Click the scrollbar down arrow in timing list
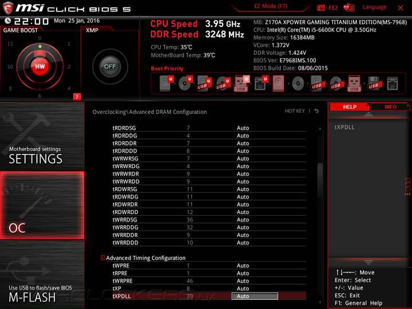The image size is (412, 309). [x=320, y=303]
